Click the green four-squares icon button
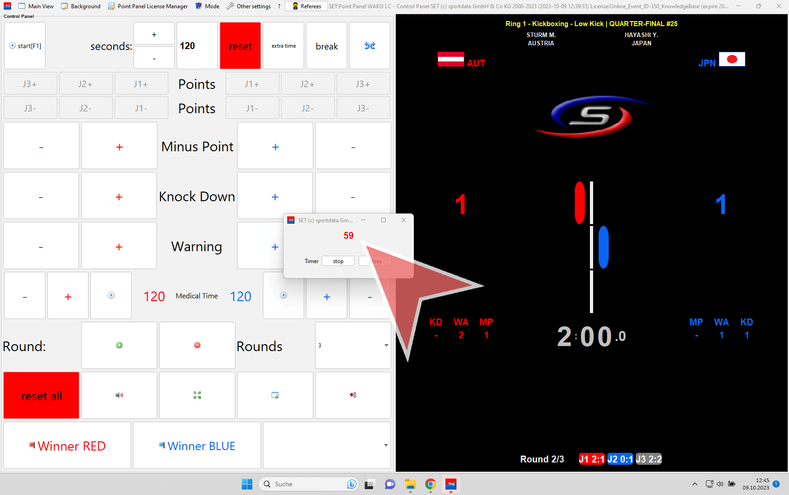Image resolution: width=789 pixels, height=495 pixels. (197, 395)
